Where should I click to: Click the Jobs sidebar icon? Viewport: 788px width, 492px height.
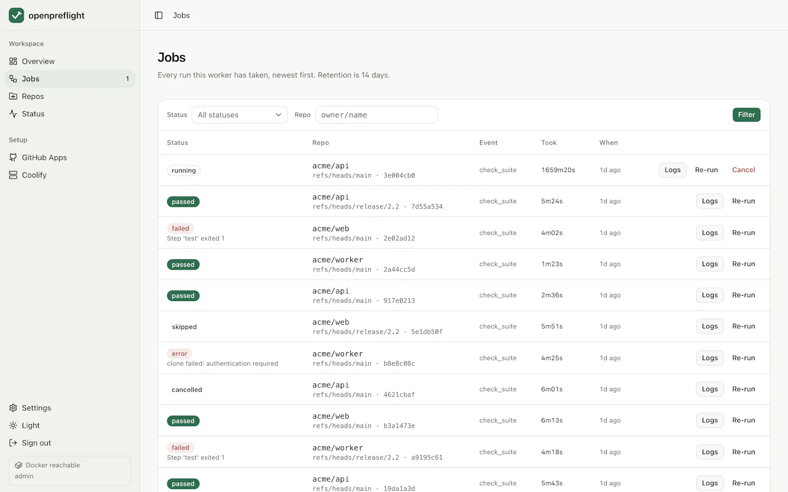(13, 79)
